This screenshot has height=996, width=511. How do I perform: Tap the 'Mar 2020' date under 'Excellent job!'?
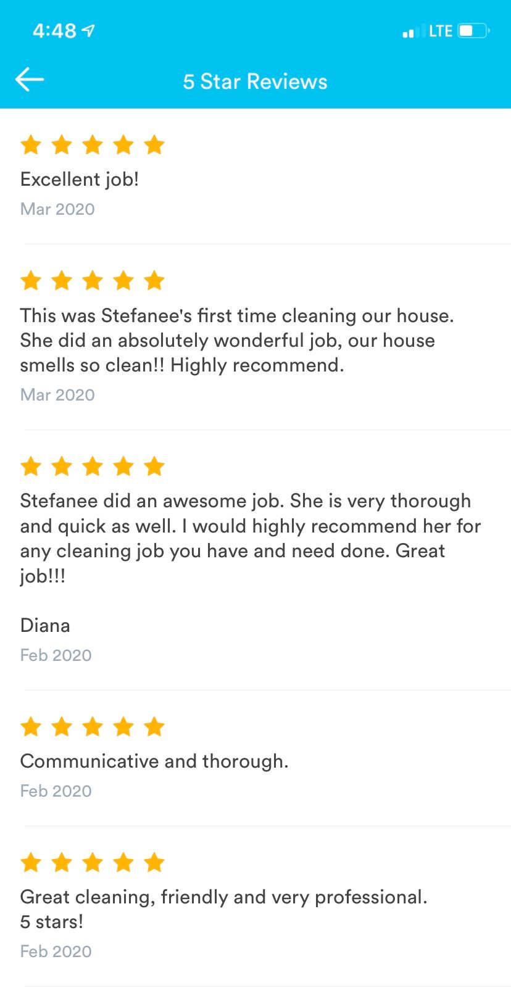57,209
